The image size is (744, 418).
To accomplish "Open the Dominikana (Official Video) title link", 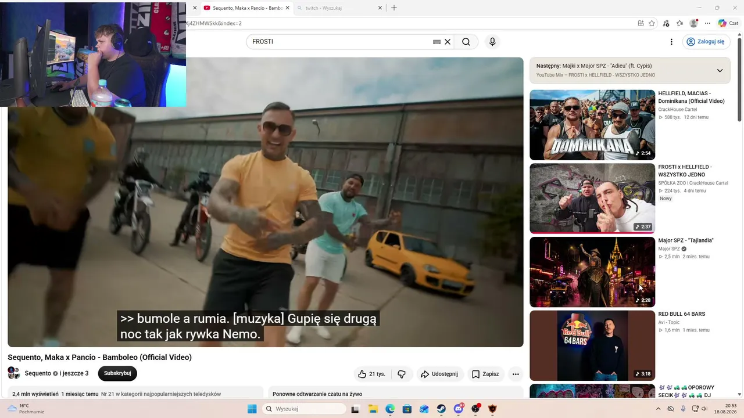I will (x=692, y=97).
